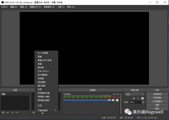Open the mixer audio settings gear icon
169x120 pixels.
point(117,100)
